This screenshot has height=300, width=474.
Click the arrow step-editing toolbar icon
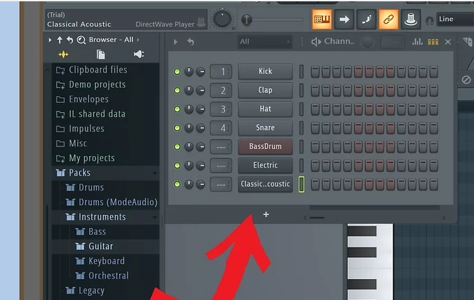tap(344, 19)
